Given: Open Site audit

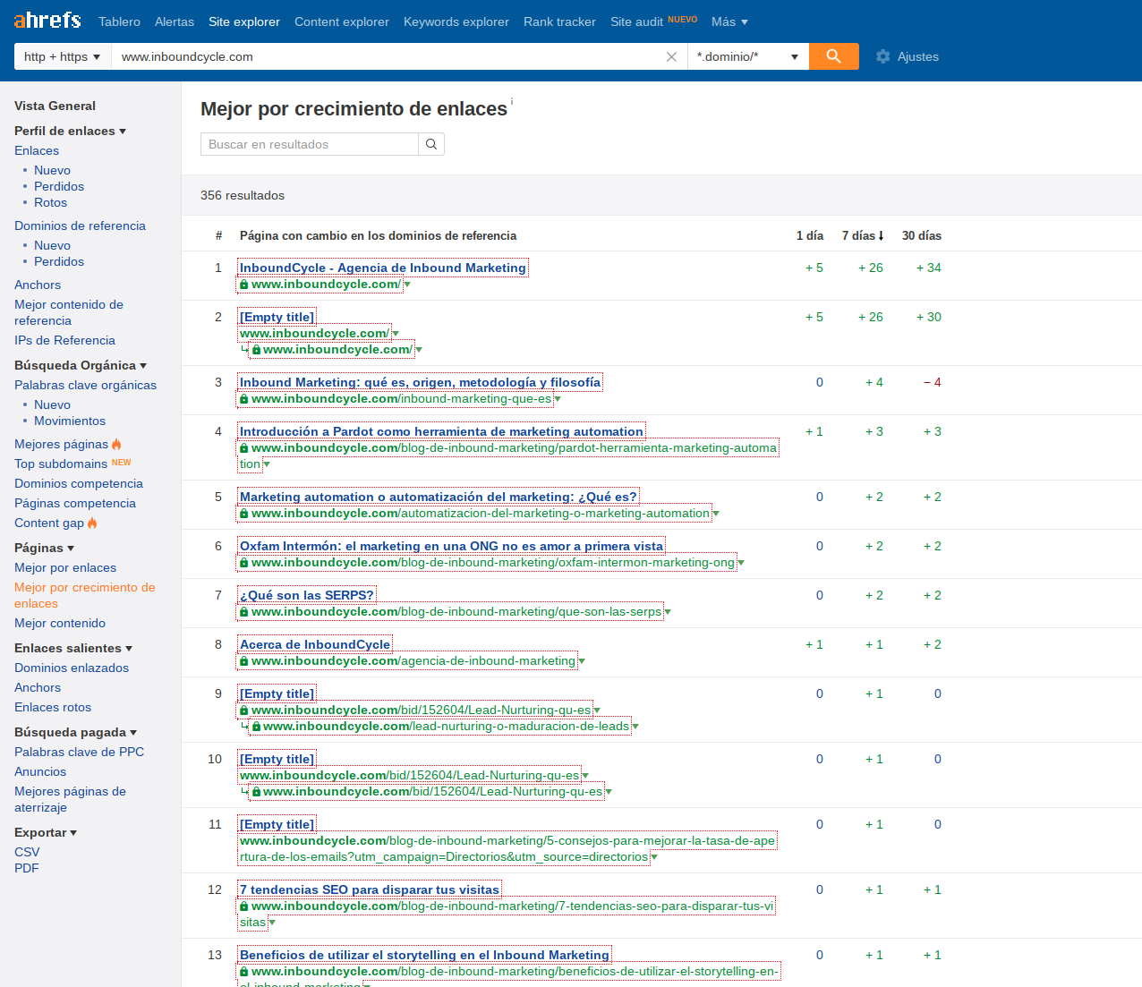Looking at the screenshot, I should pos(636,21).
